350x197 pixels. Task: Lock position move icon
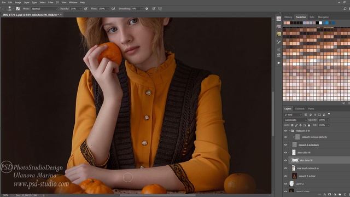click(x=300, y=125)
